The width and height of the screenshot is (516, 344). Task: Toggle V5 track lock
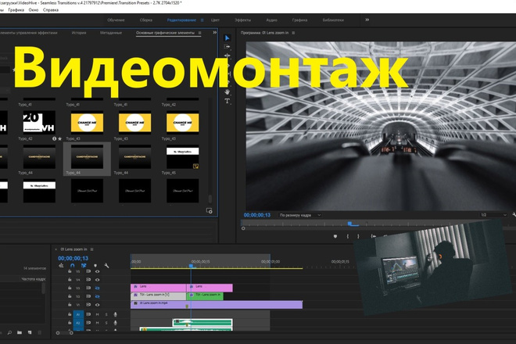coord(70,271)
